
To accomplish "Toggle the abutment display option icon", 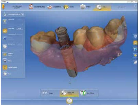I will coord(5,61).
